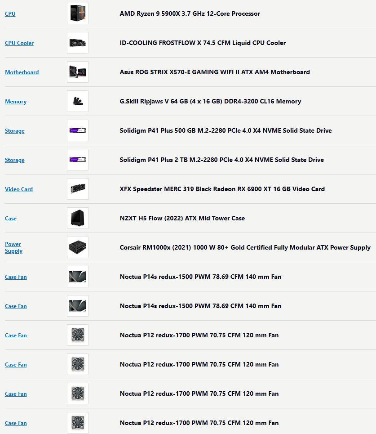Select the ID-COOLING FROSTFLOW X product name
Viewport: 376px width, 434px height.
pyautogui.click(x=203, y=43)
